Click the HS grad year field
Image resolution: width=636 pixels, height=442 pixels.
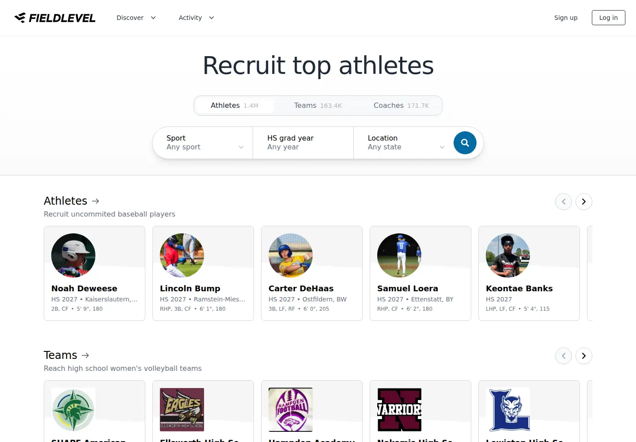(x=303, y=143)
